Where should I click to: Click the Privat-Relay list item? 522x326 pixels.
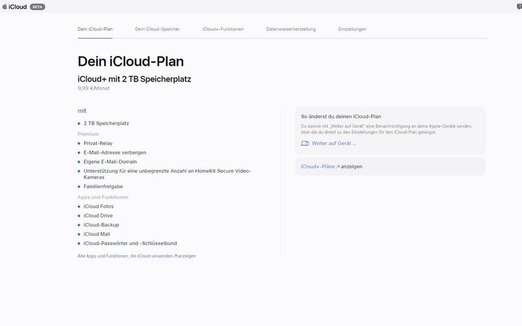click(98, 143)
